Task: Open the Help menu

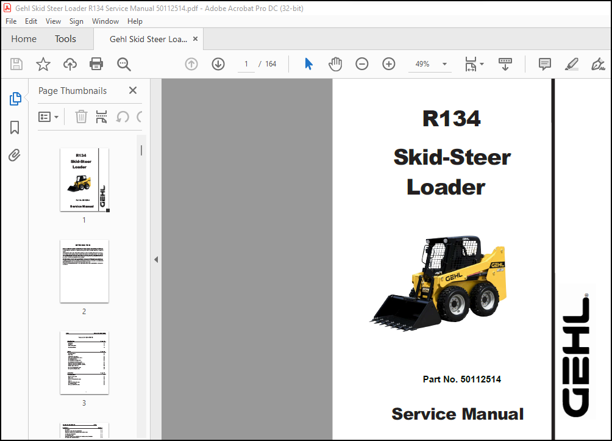Action: pyautogui.click(x=135, y=21)
